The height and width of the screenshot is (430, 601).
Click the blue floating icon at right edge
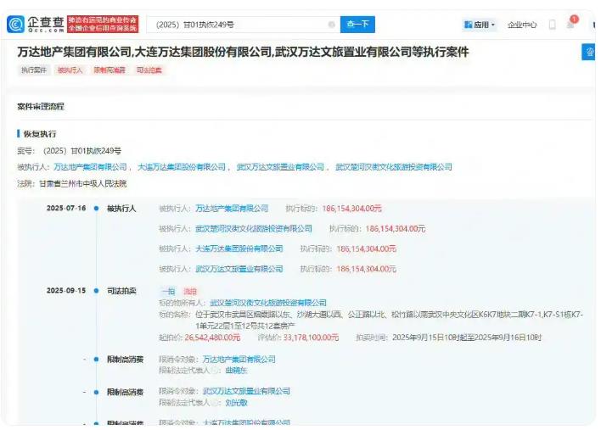click(x=591, y=53)
